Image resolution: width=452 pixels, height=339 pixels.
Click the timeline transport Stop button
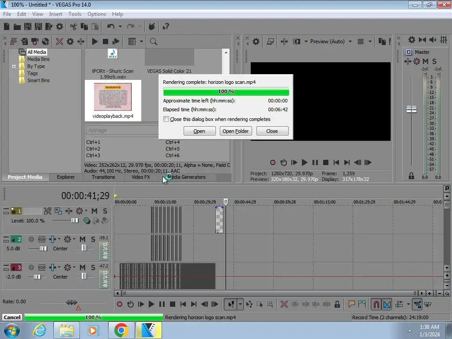173,304
